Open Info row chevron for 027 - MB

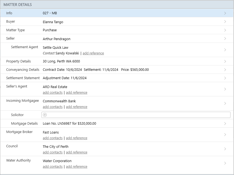[225, 13]
